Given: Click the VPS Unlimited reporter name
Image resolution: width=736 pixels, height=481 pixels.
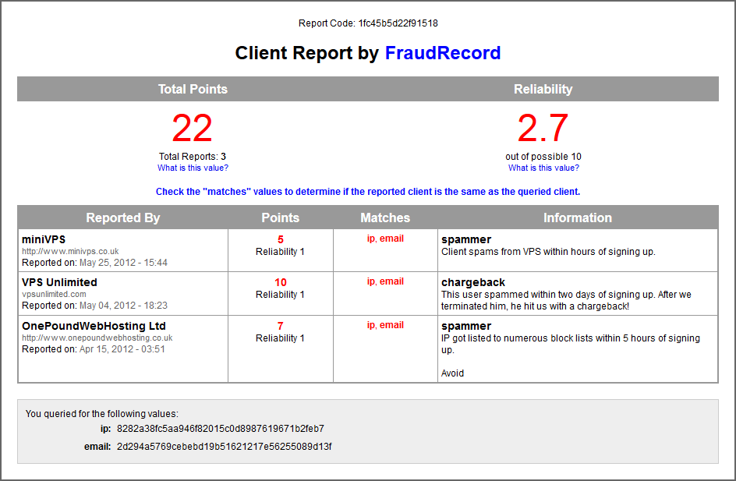Looking at the screenshot, I should coord(59,282).
